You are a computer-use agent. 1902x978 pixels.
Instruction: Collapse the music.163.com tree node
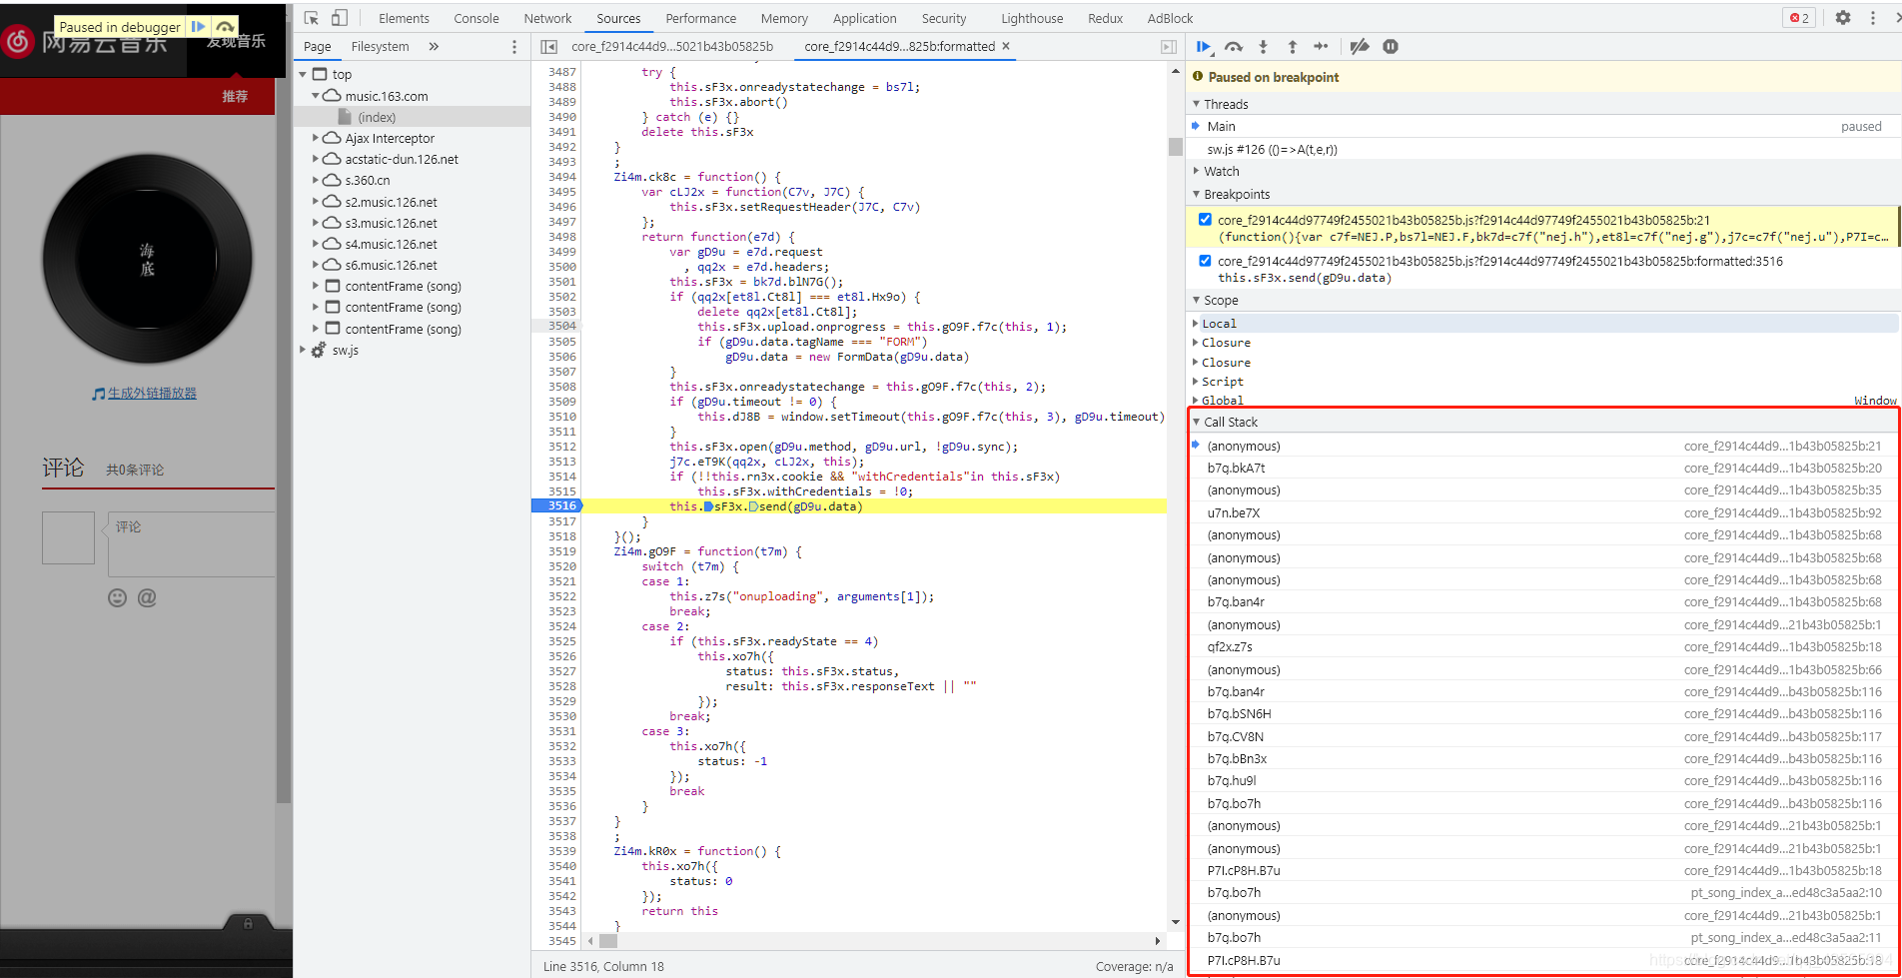click(x=316, y=96)
